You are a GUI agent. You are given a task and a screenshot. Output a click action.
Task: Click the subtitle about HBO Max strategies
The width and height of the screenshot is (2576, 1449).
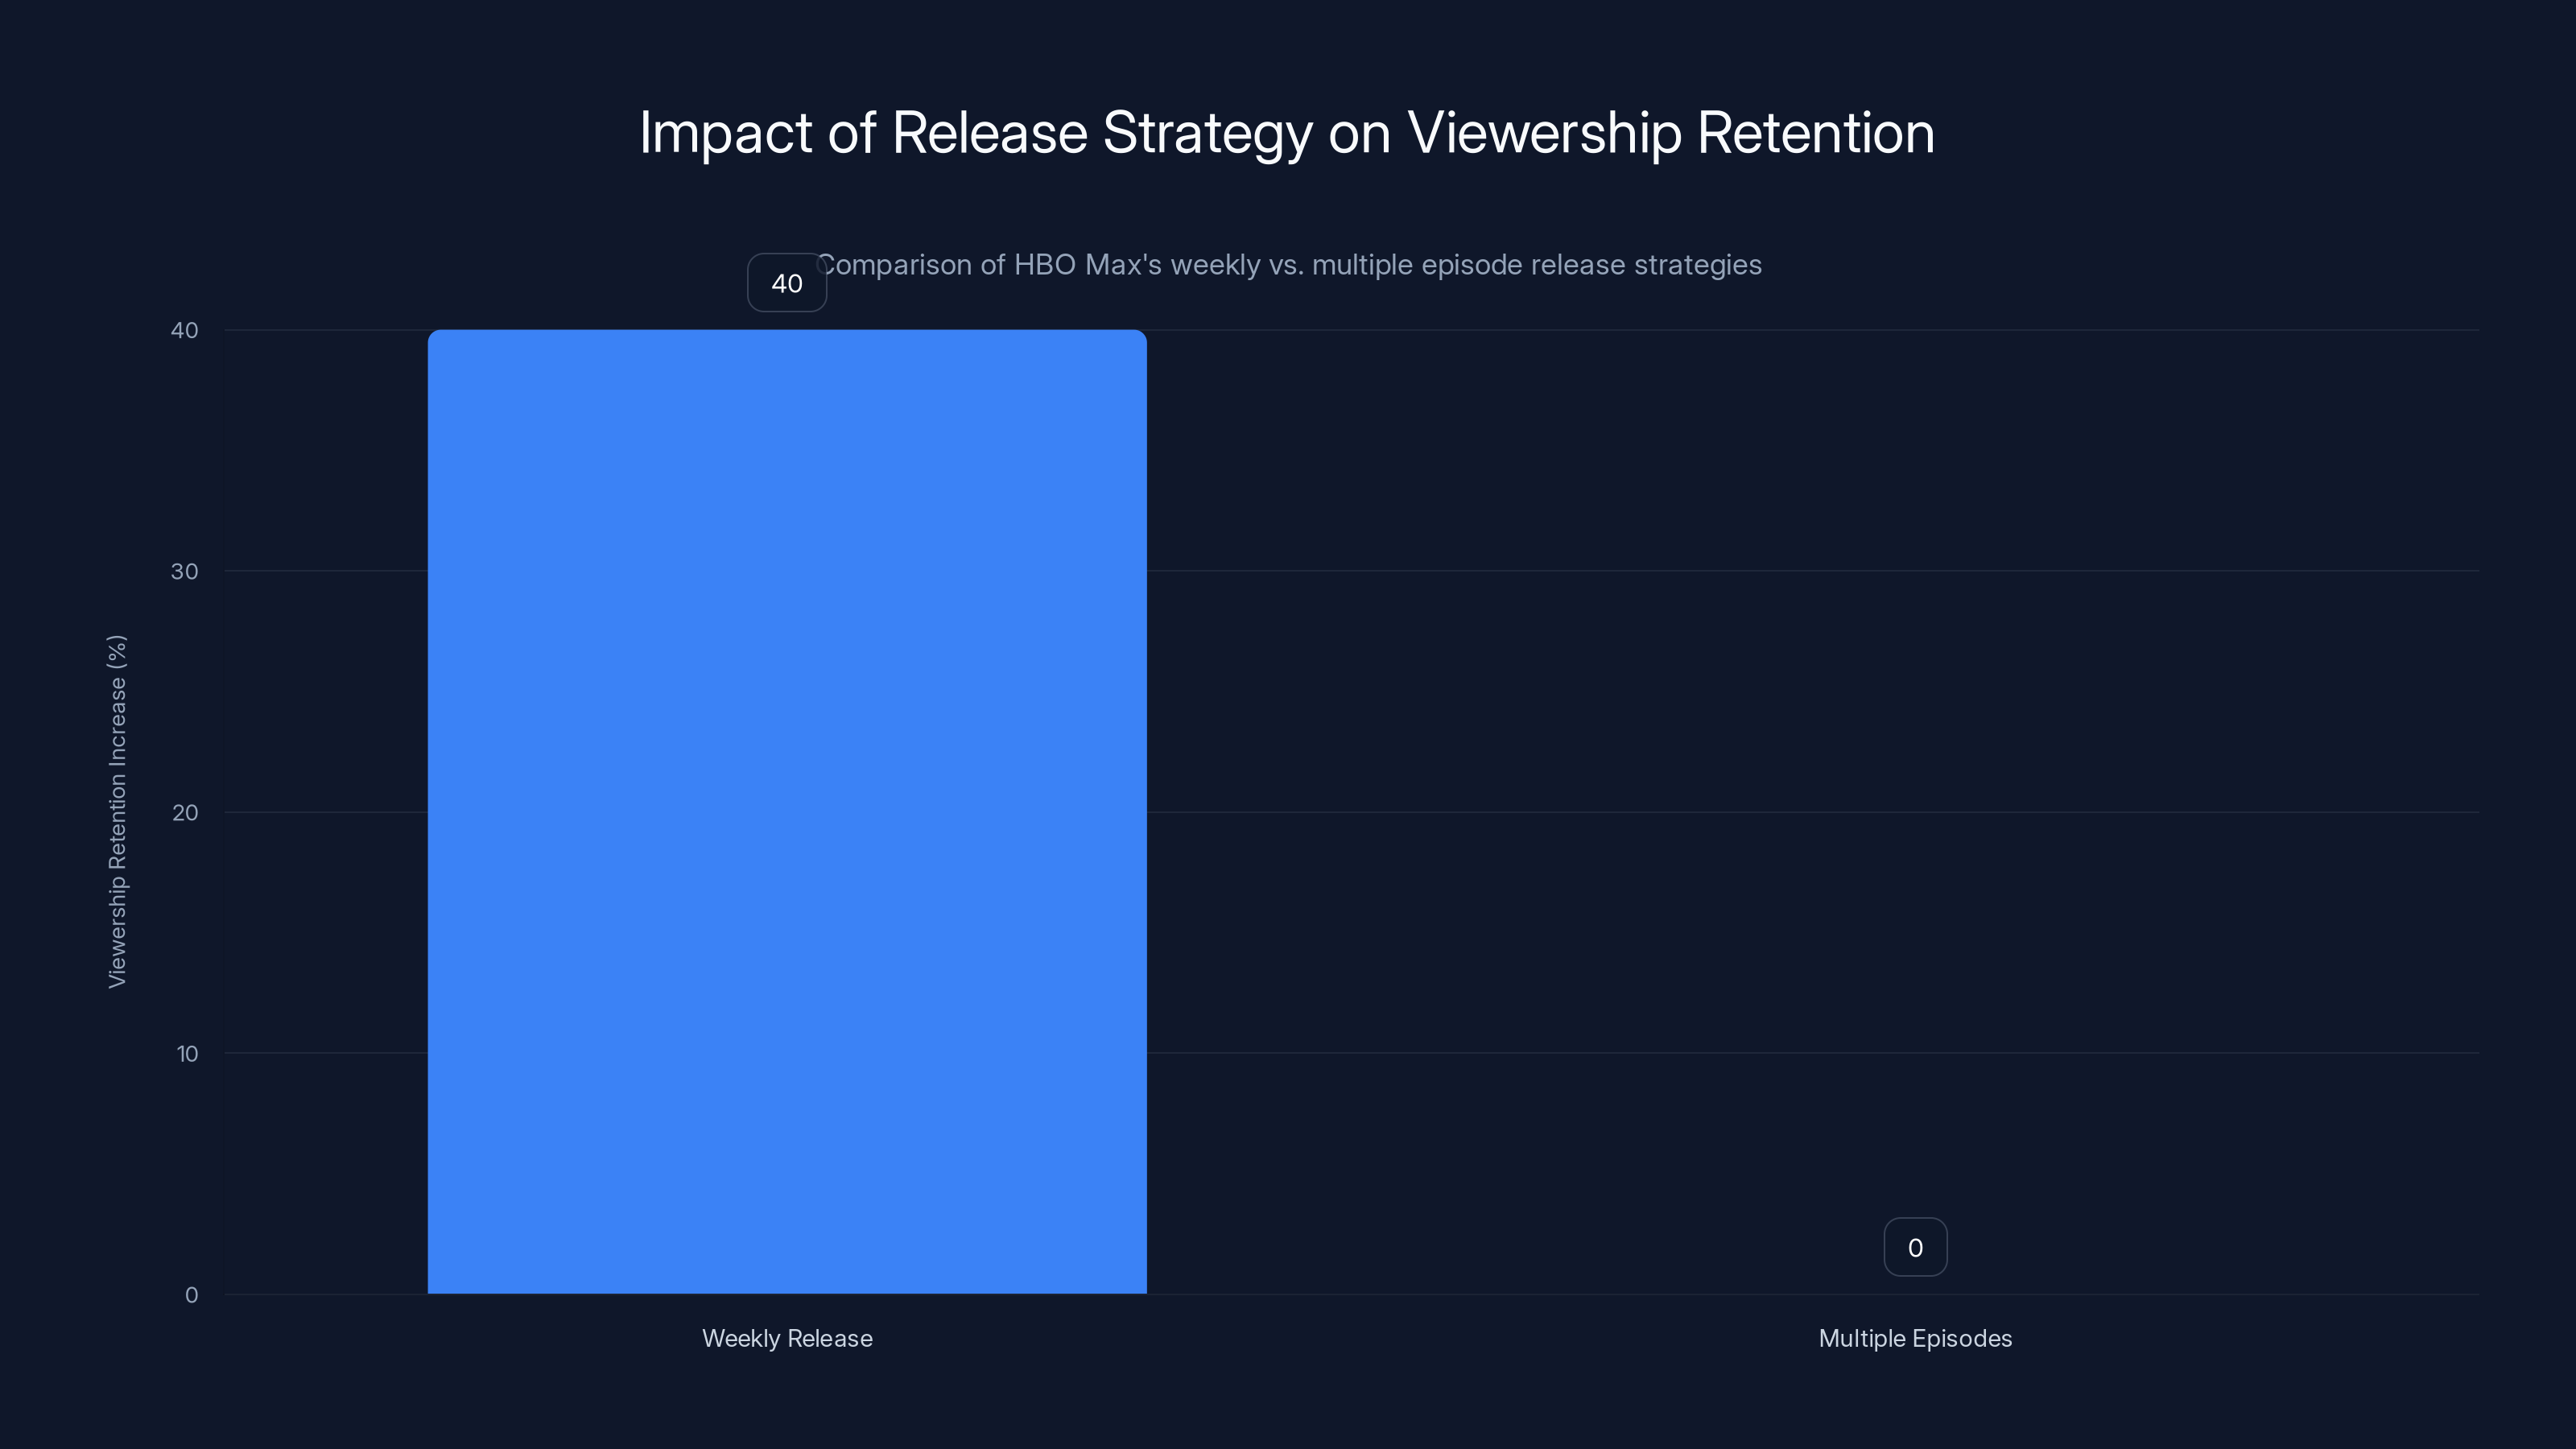[1288, 265]
